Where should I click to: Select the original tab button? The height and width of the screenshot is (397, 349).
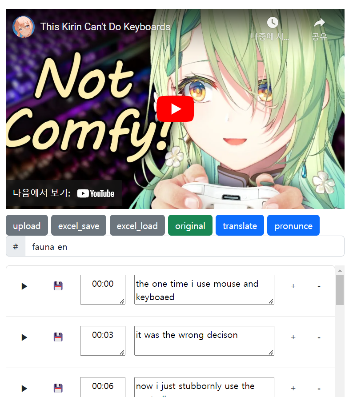(190, 225)
